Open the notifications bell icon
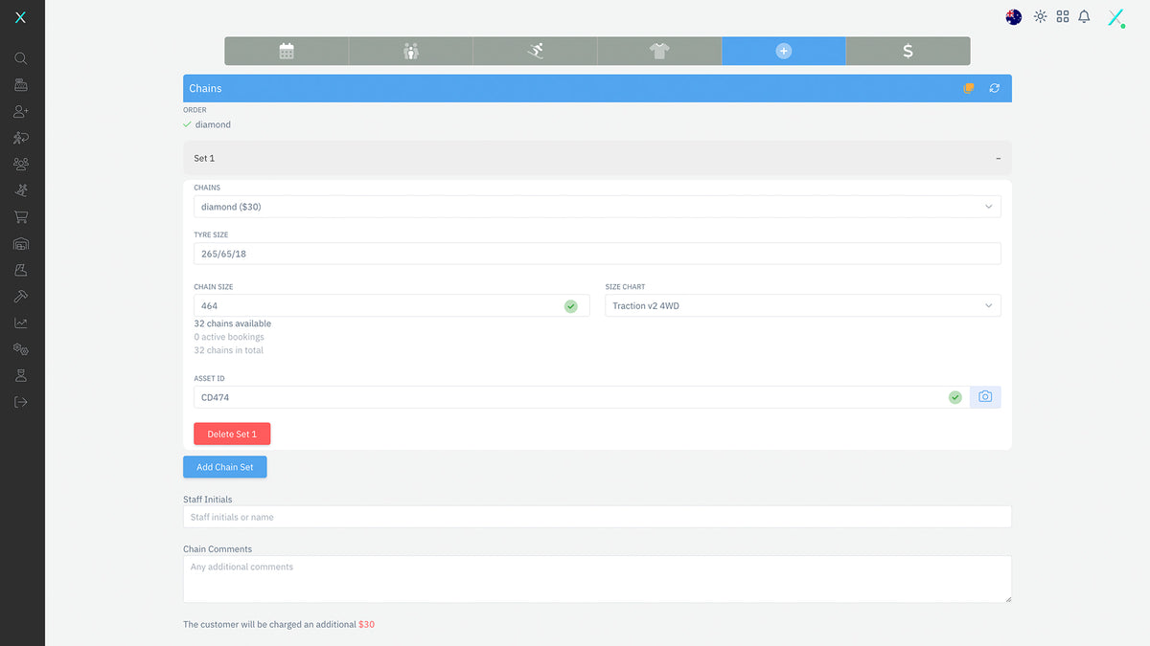 [1085, 17]
